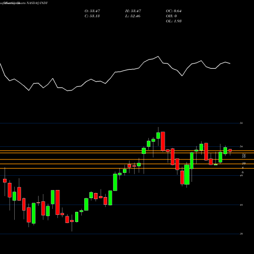Click the 'OH: 0' value

point(171,16)
